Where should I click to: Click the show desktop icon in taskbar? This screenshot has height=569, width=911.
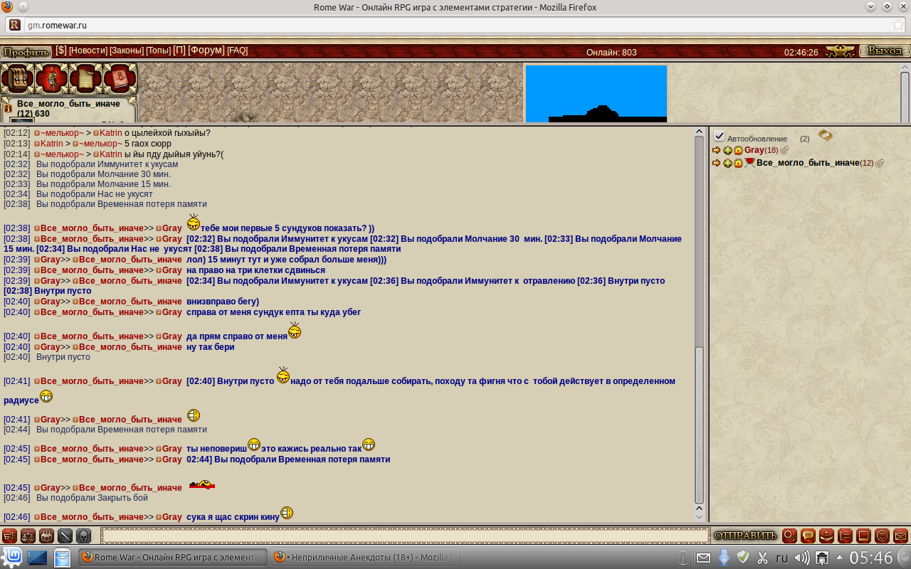[x=37, y=557]
